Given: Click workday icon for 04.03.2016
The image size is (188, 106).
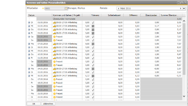Looking at the screenshot, I should [x=54, y=33].
